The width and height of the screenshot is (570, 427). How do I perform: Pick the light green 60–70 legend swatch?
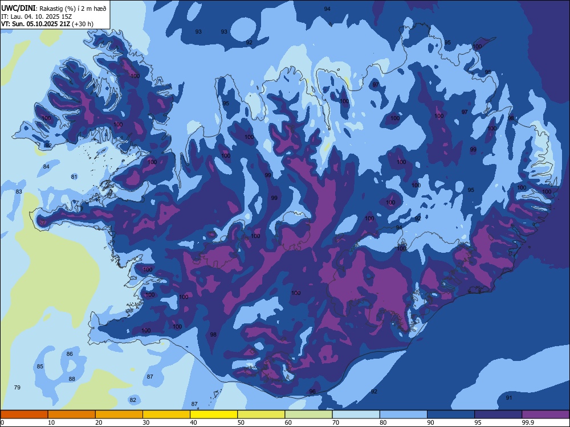(308, 414)
